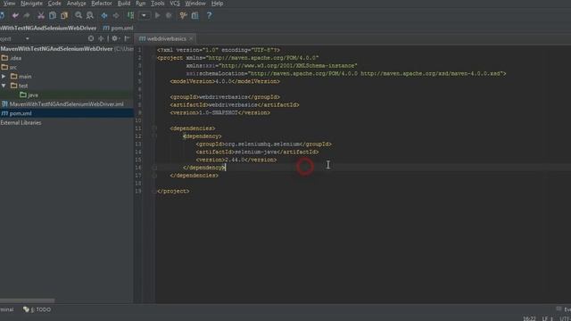Select the test folder in tree
The height and width of the screenshot is (321, 571).
(x=23, y=86)
